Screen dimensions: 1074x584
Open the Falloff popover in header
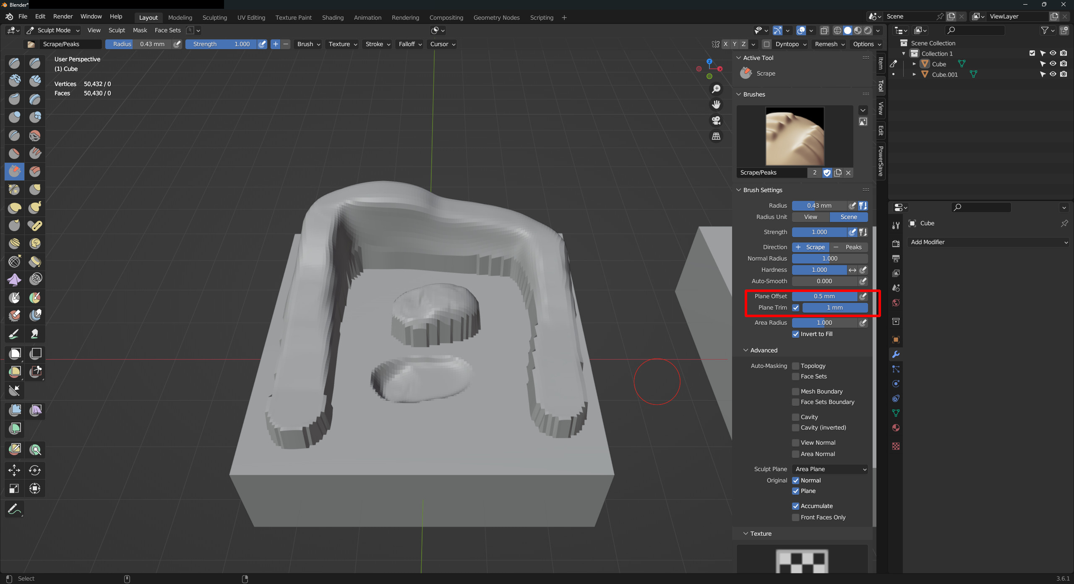(409, 44)
